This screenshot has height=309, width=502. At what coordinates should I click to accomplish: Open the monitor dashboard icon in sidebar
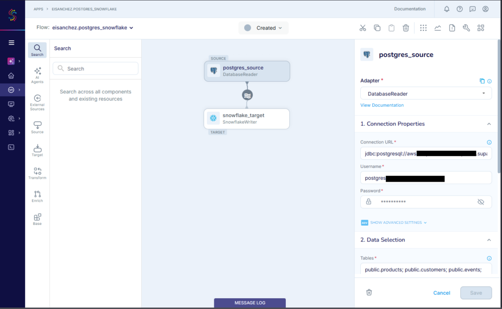coord(11,104)
